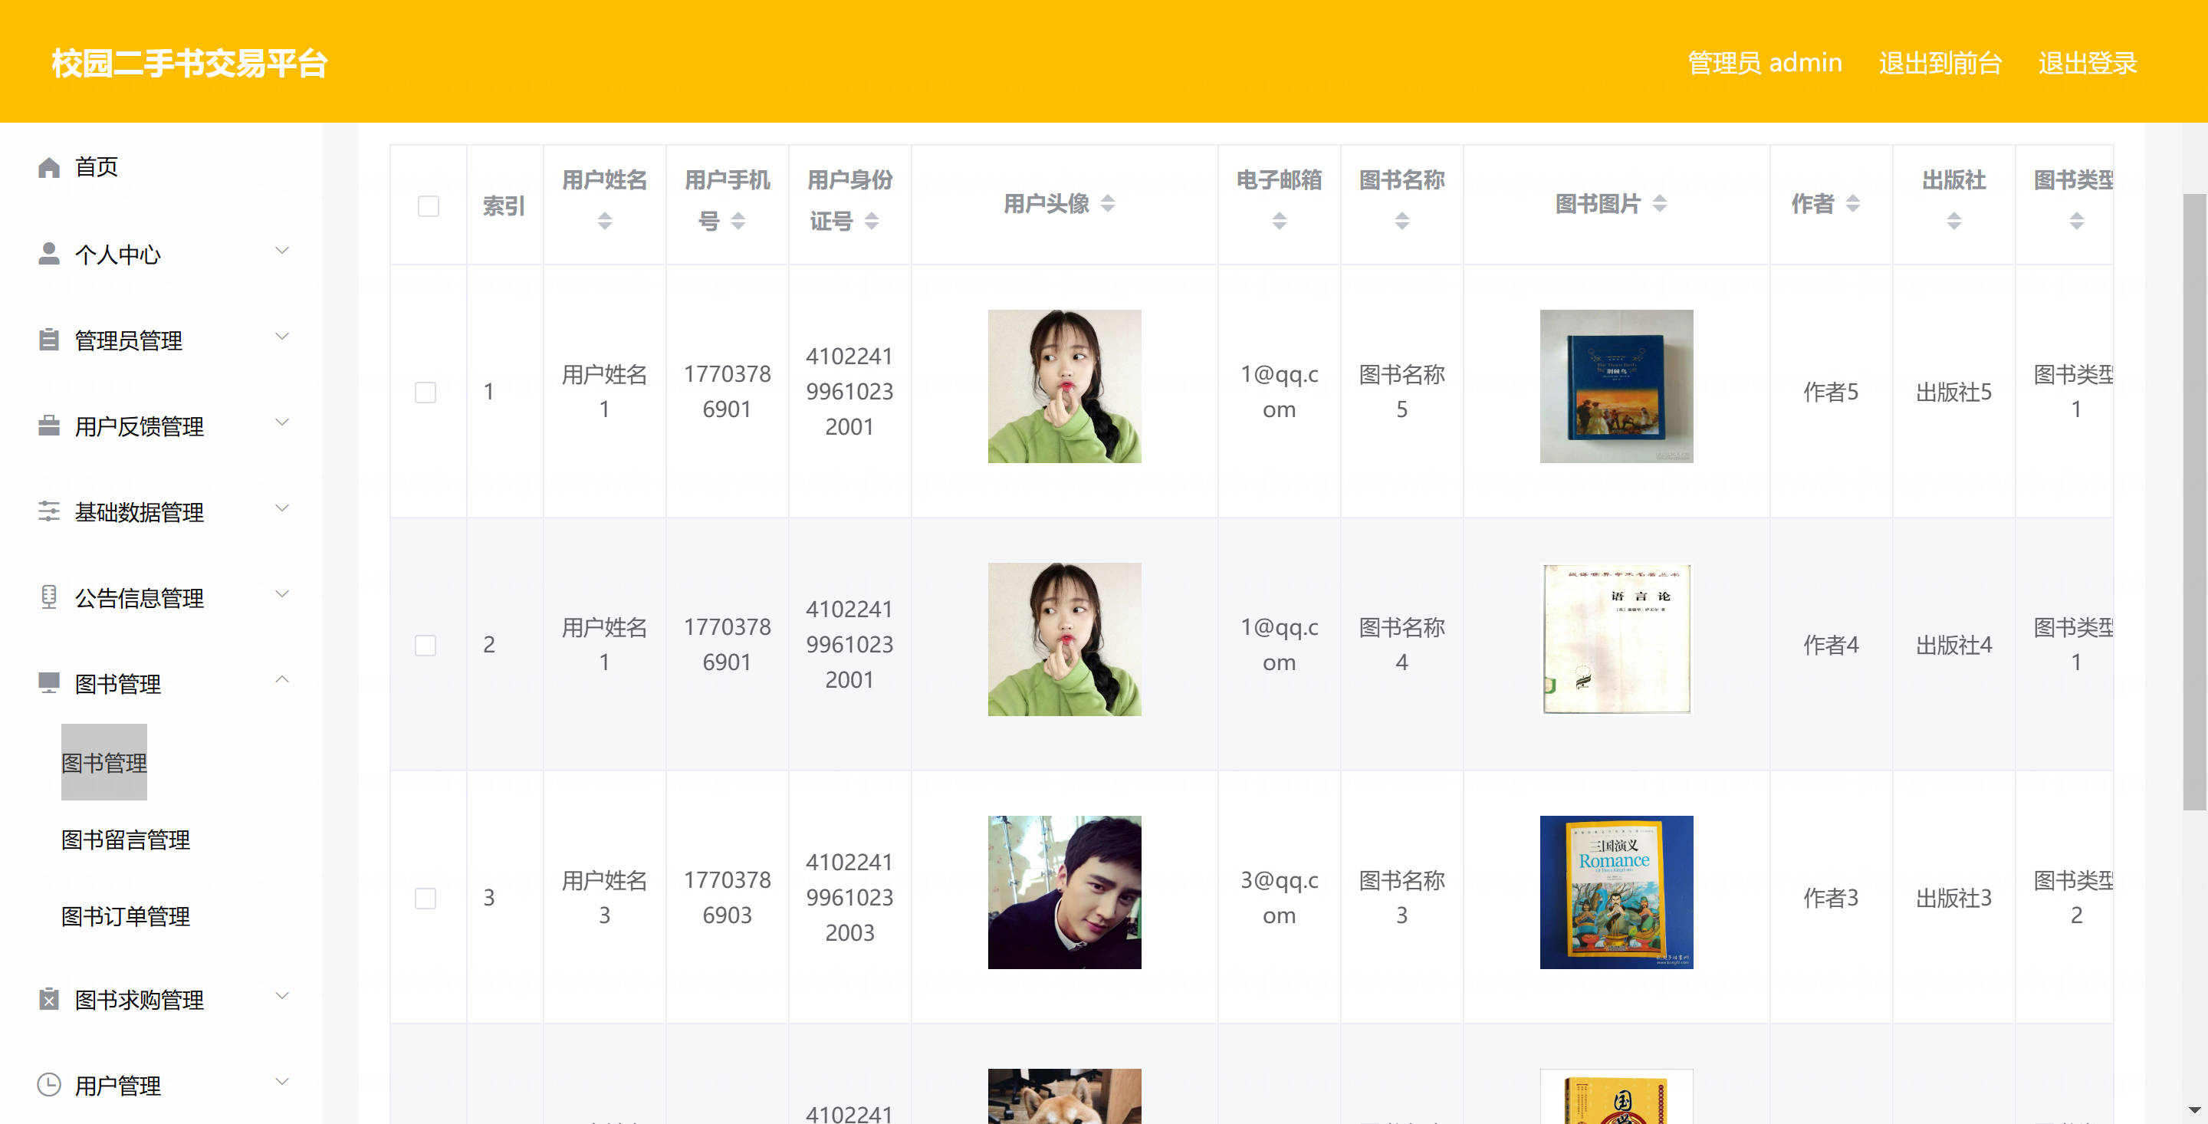This screenshot has height=1124, width=2208.
Task: Open row 2 user avatar photo
Action: click(1063, 639)
